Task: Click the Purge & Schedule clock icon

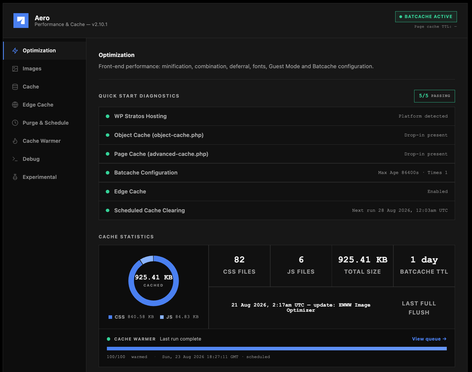Action: click(x=15, y=123)
